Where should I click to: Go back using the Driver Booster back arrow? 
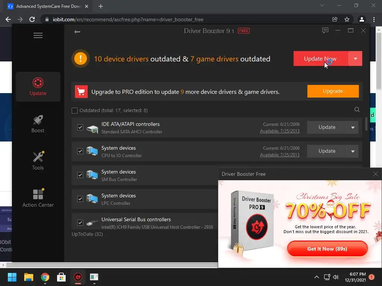77,32
